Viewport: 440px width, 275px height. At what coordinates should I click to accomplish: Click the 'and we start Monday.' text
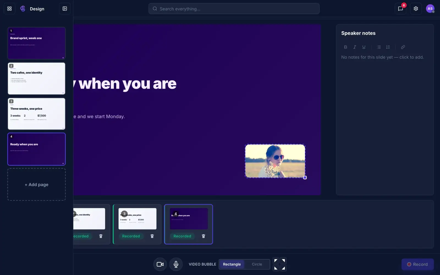pos(101,116)
